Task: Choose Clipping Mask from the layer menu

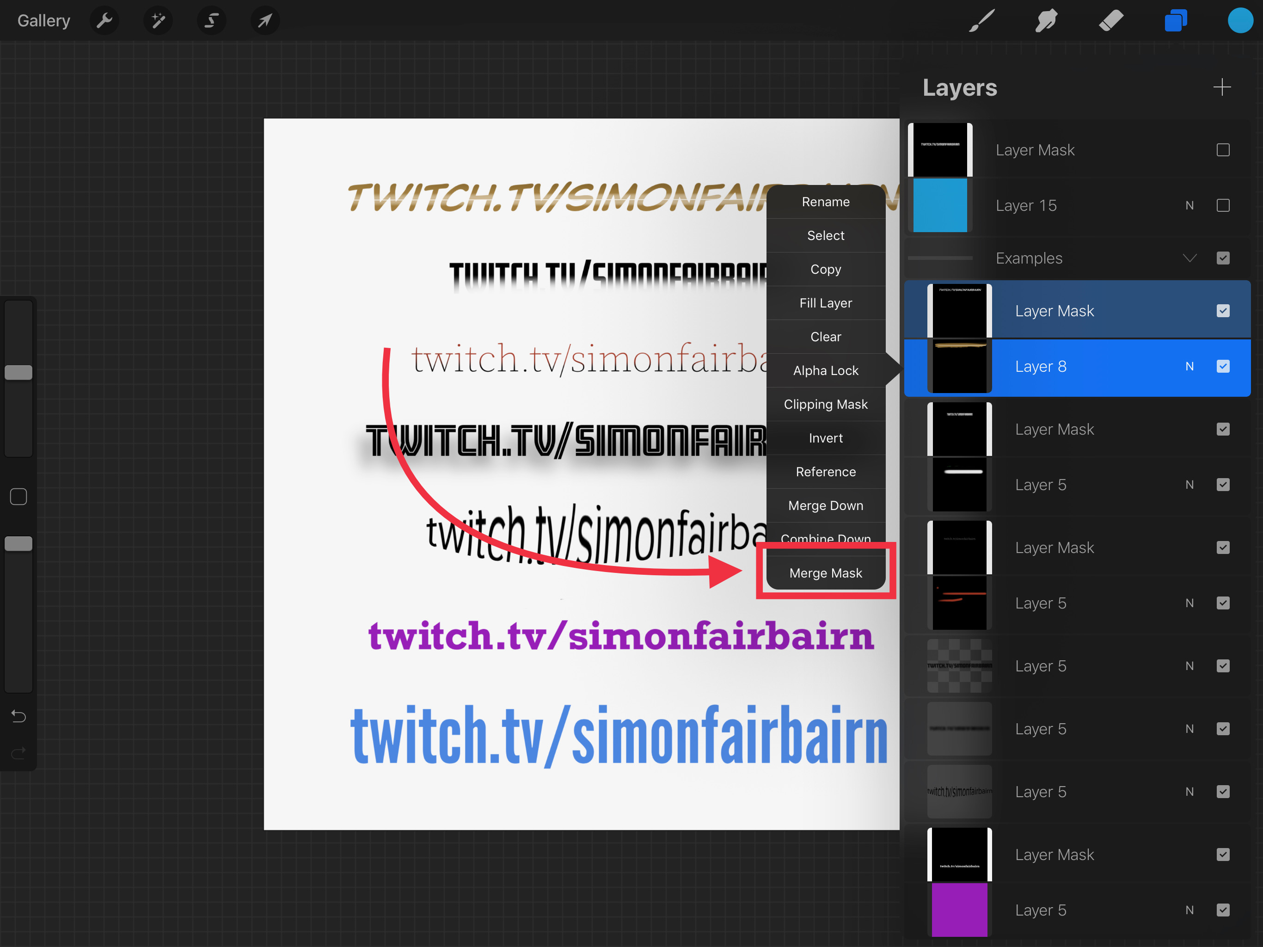Action: point(826,404)
